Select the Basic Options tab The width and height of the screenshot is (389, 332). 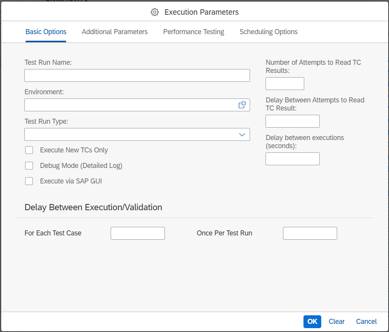(x=46, y=32)
